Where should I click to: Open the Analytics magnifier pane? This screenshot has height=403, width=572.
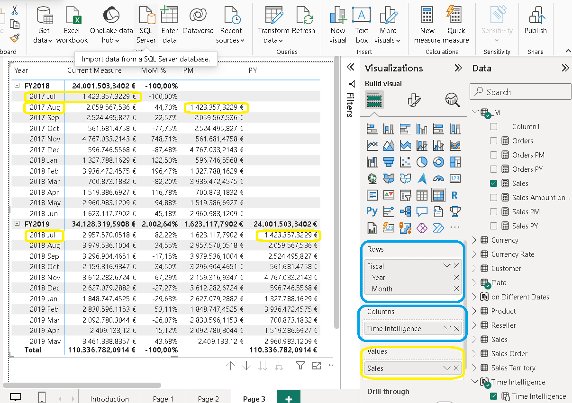(x=452, y=100)
